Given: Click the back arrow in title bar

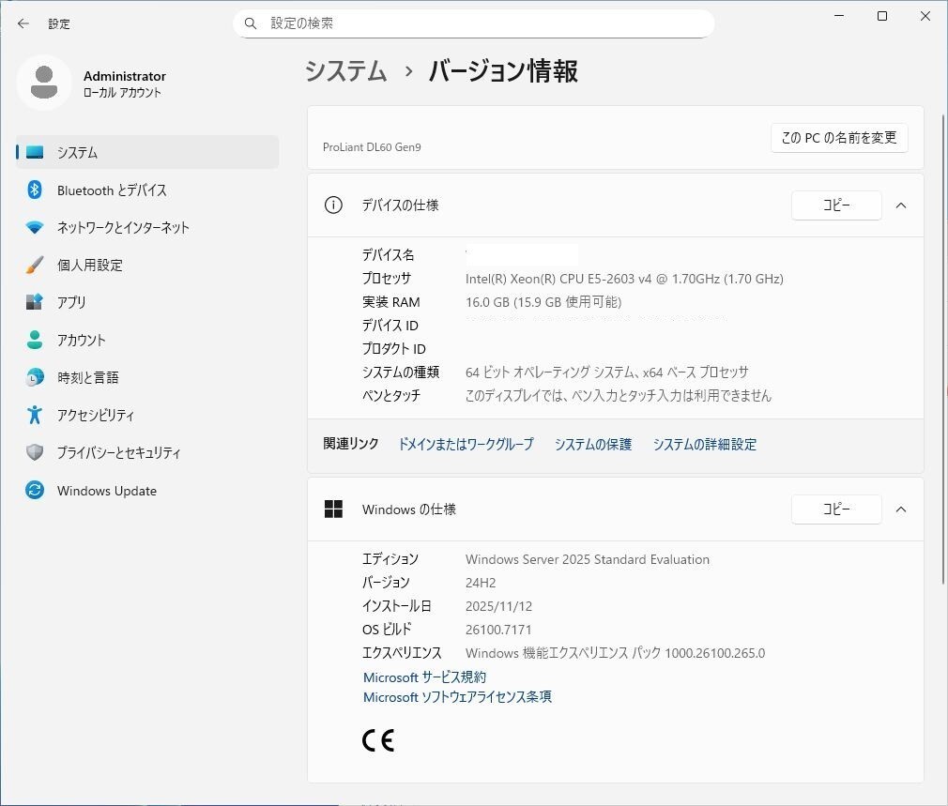Looking at the screenshot, I should [23, 23].
